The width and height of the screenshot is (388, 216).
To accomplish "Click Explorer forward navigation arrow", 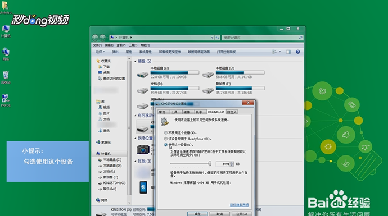I will pos(102,38).
